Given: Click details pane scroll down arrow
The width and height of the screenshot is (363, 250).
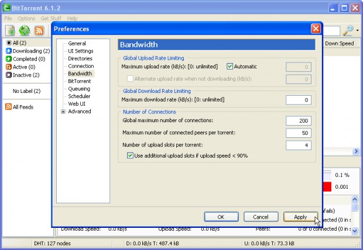Looking at the screenshot, I should point(355,231).
